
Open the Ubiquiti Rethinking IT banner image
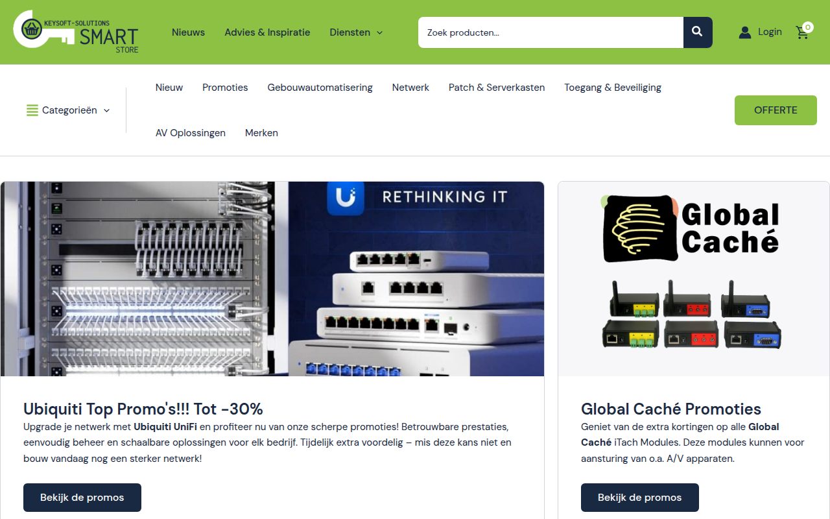(272, 279)
